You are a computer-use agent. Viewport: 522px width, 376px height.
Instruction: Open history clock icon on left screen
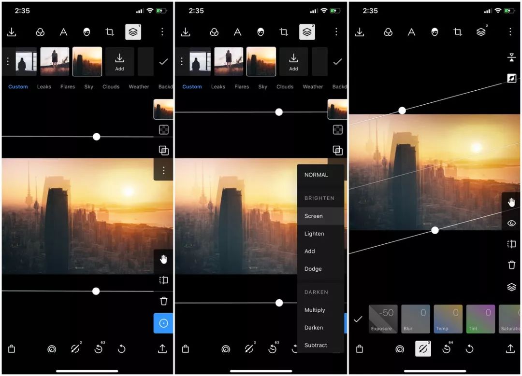click(98, 349)
